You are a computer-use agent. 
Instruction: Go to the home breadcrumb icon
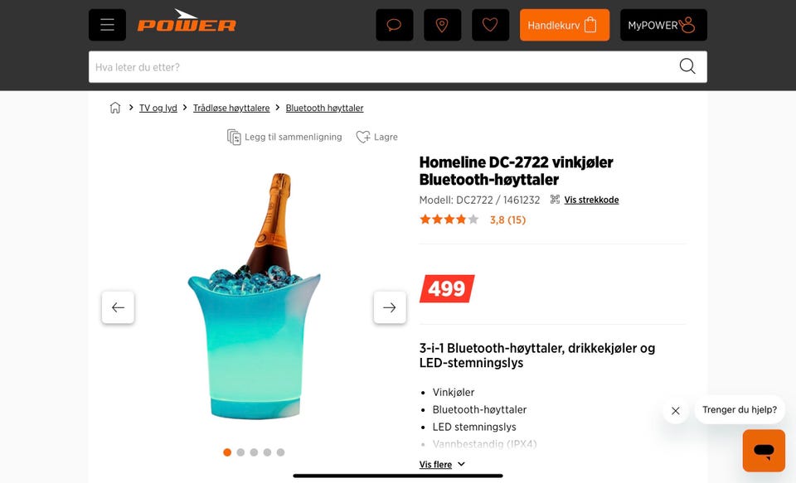point(115,108)
